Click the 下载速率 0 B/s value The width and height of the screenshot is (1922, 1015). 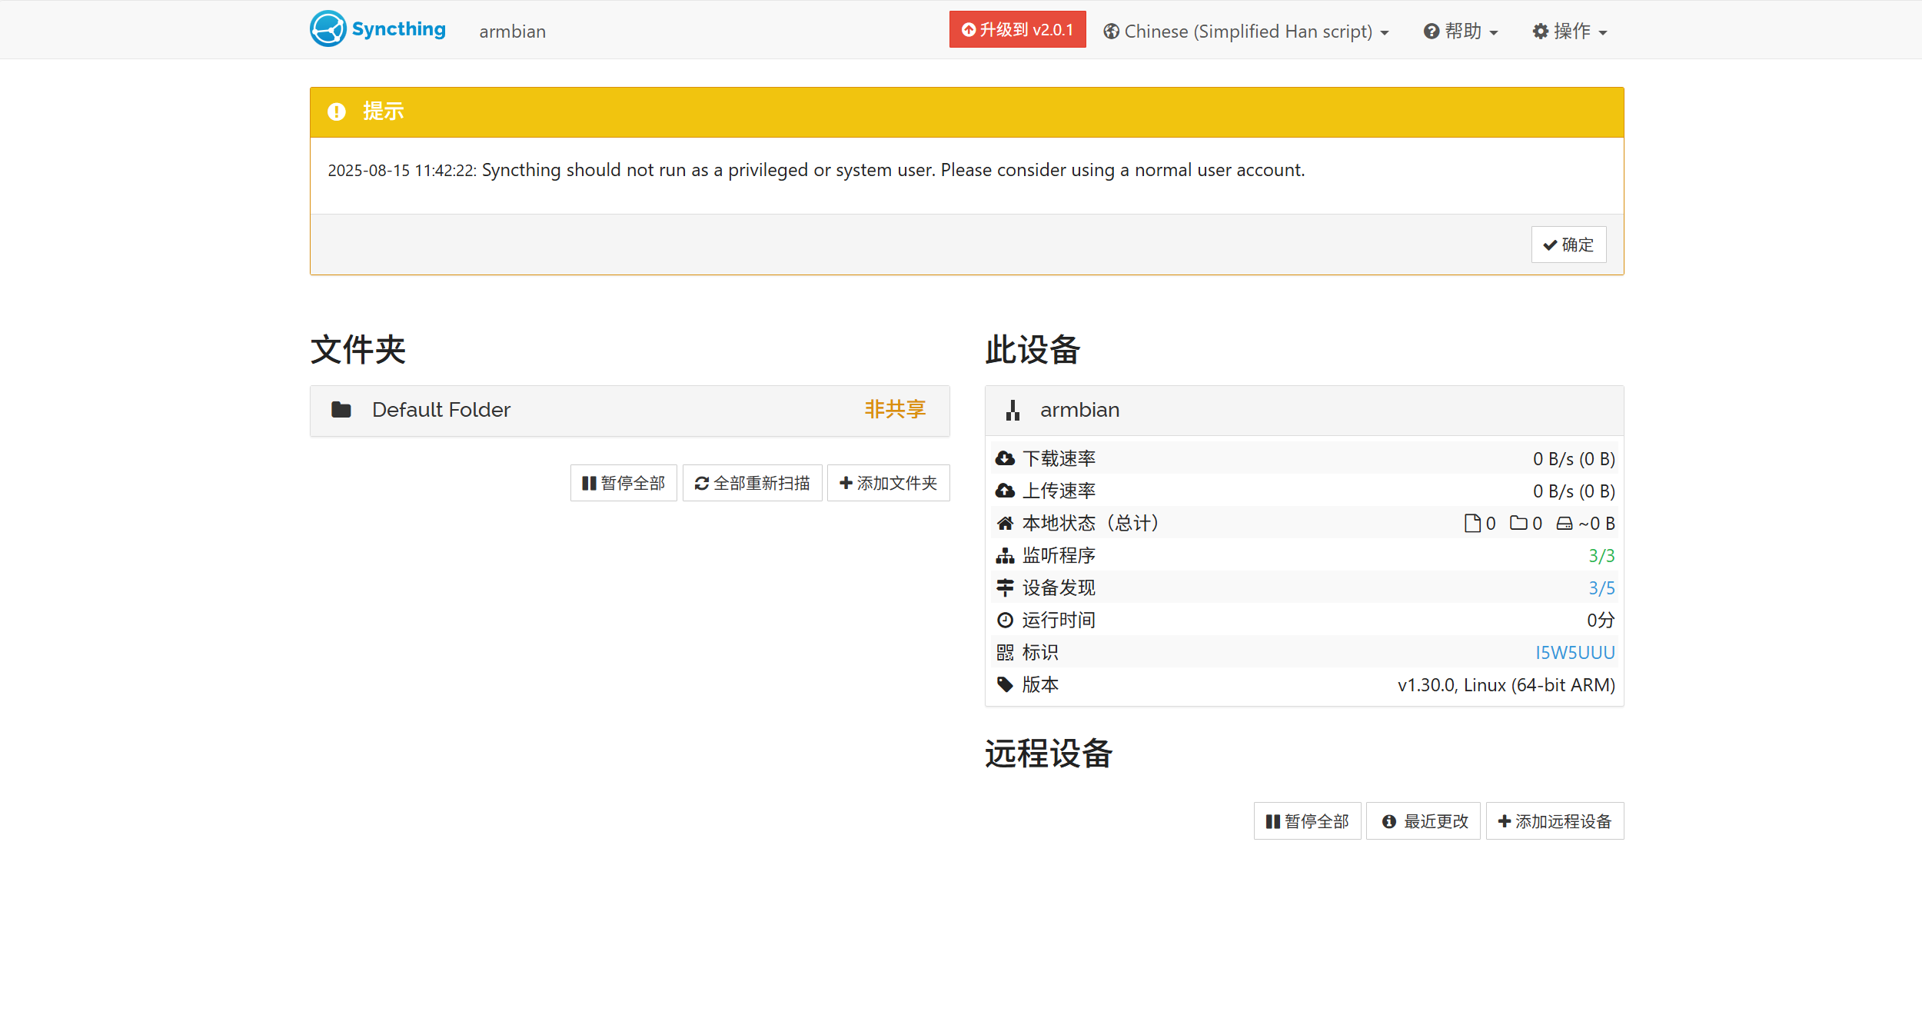point(1574,459)
